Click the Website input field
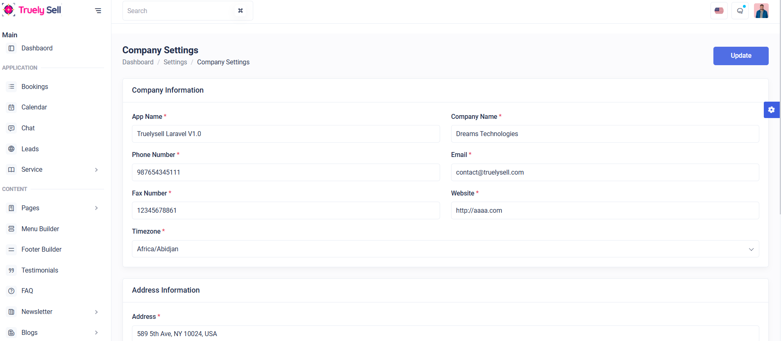781x341 pixels. coord(604,211)
